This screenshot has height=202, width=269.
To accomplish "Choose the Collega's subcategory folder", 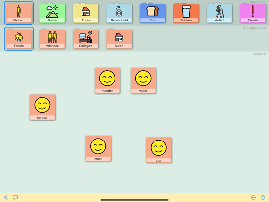I will tap(86, 39).
